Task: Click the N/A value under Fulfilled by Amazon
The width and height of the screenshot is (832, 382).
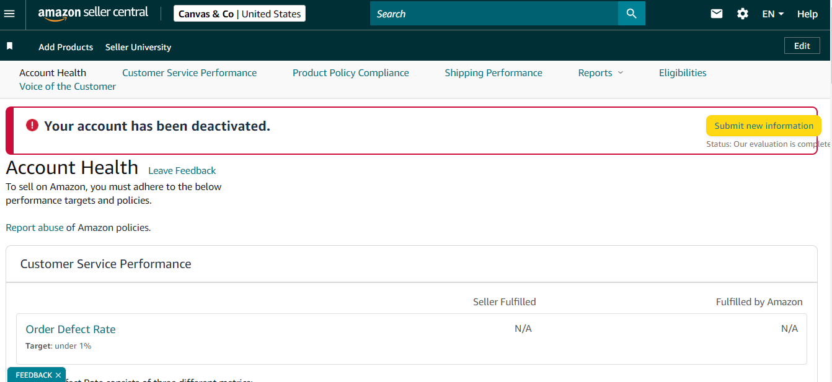Action: coord(790,329)
